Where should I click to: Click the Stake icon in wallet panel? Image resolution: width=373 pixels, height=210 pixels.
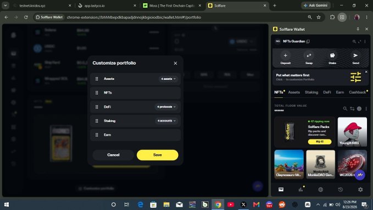click(x=332, y=56)
